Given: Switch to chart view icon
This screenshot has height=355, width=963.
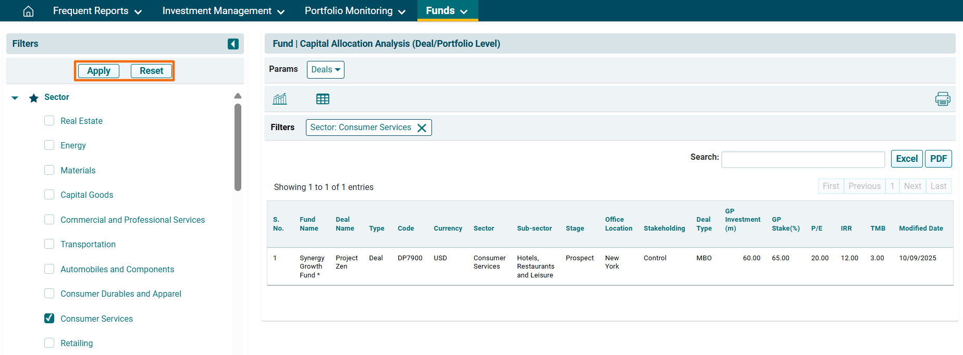Looking at the screenshot, I should 280,99.
